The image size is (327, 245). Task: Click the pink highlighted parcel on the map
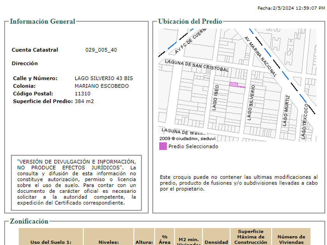pyautogui.click(x=234, y=84)
